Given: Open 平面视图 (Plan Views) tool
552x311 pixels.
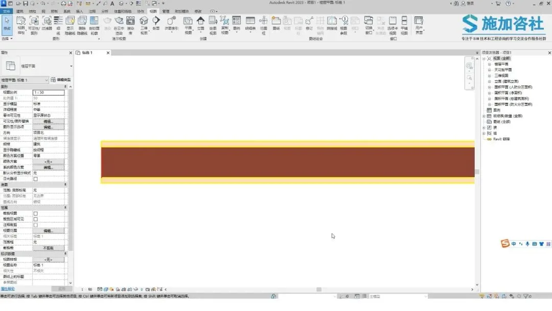Looking at the screenshot, I should point(188,26).
